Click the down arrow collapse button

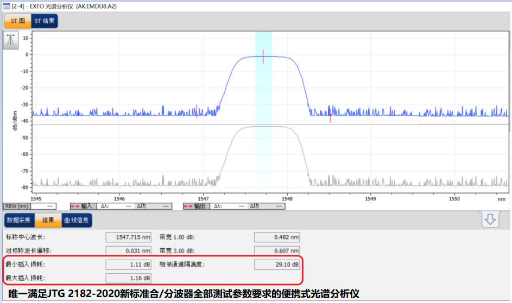pos(490,220)
